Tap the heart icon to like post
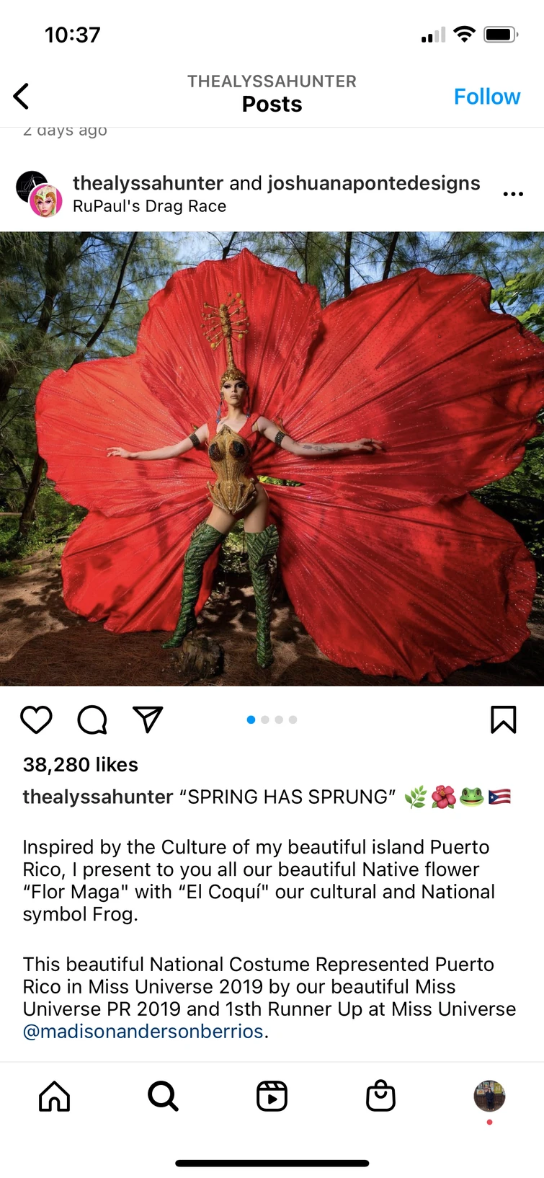 36,719
